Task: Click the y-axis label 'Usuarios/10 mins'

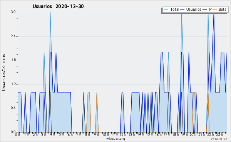Action: [x=3, y=72]
